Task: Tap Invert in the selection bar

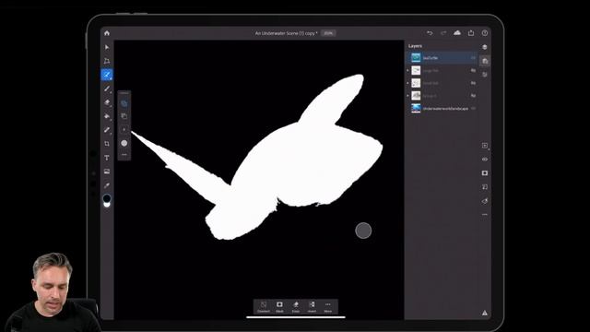Action: pyautogui.click(x=312, y=307)
